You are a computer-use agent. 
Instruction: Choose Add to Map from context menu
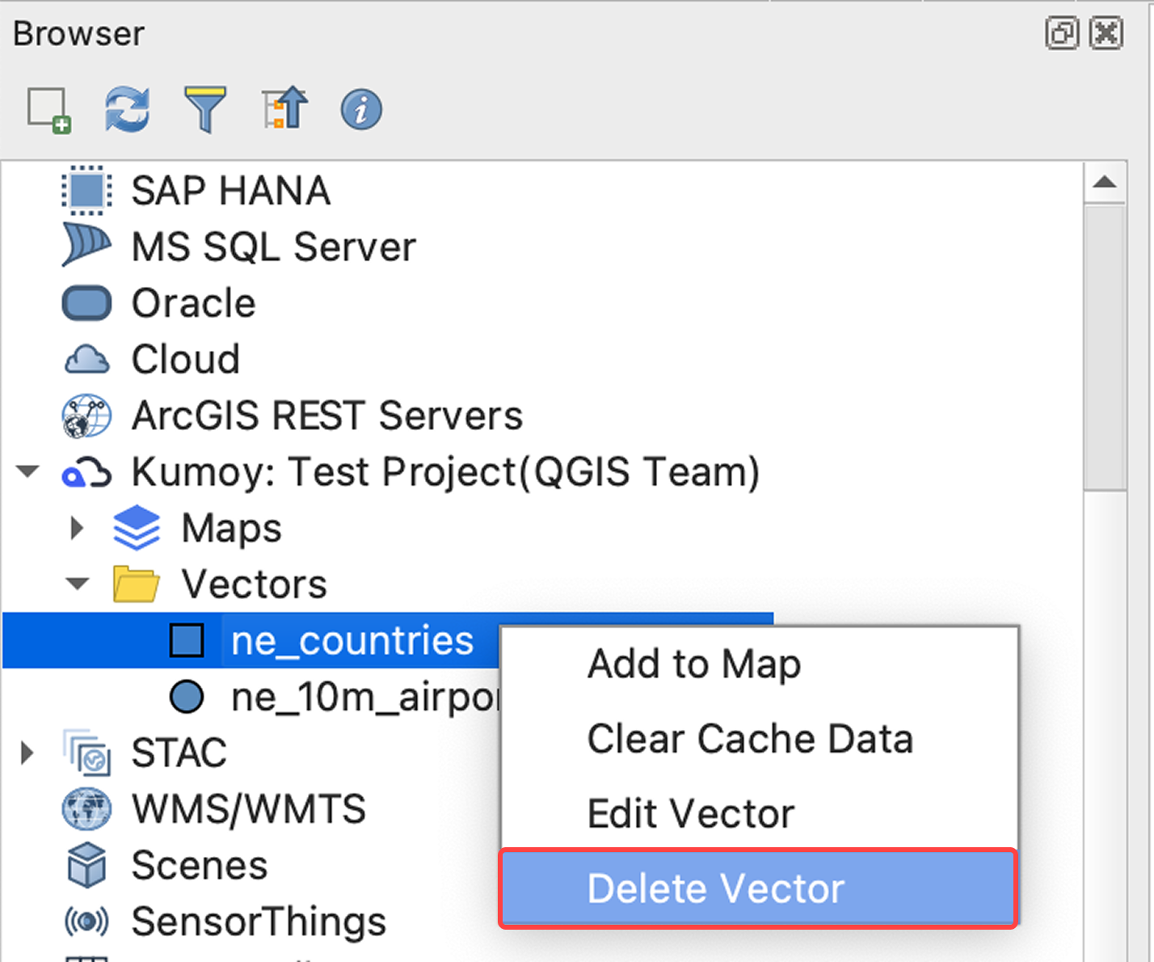[693, 665]
